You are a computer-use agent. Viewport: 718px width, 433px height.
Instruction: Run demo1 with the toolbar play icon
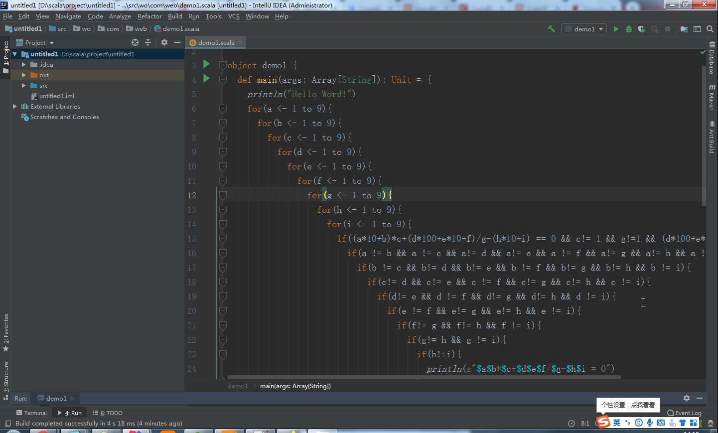click(616, 29)
